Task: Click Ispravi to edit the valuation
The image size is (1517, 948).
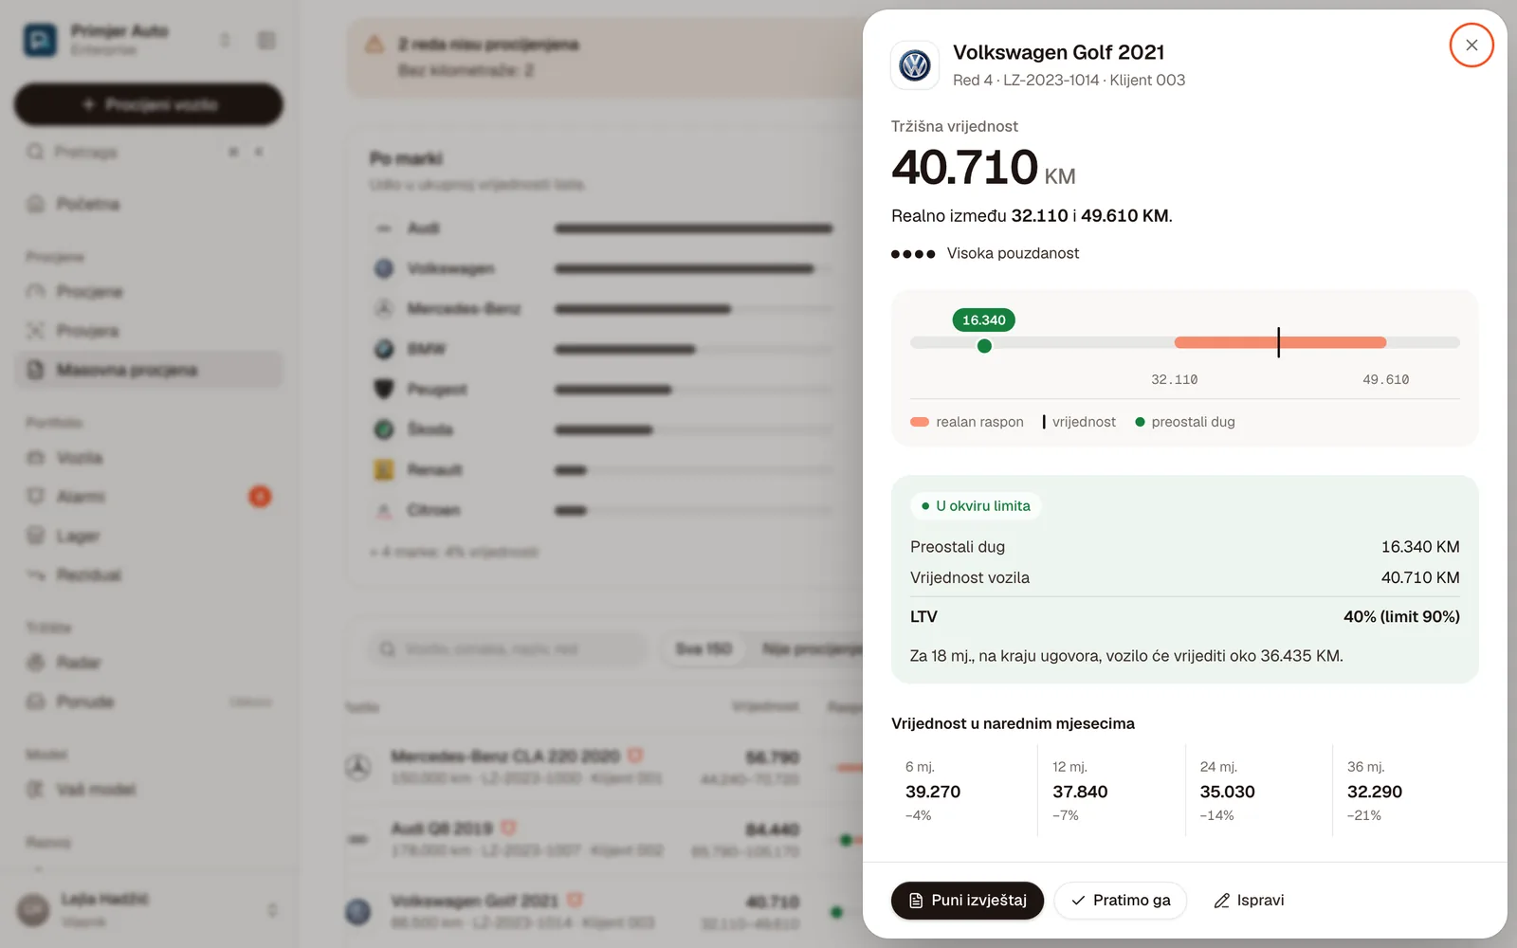Action: (1249, 901)
